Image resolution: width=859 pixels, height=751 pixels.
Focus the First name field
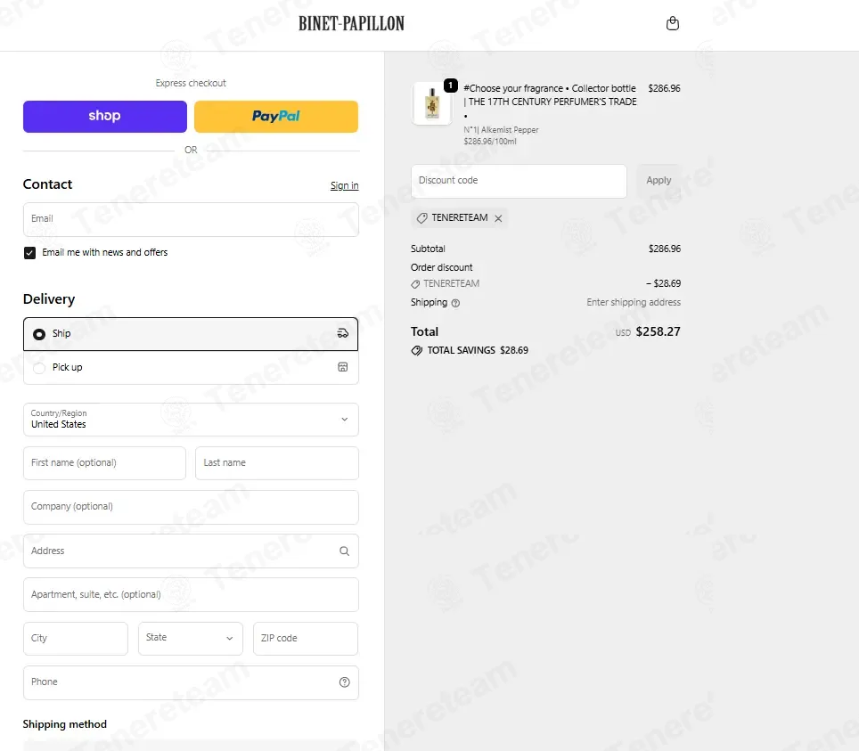pos(104,463)
